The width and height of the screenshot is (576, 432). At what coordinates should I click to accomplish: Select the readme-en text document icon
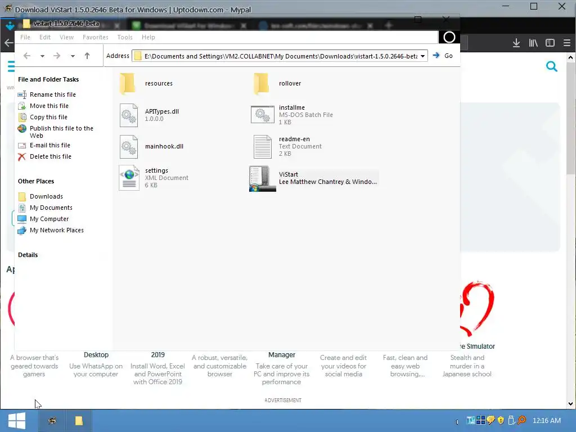262,147
